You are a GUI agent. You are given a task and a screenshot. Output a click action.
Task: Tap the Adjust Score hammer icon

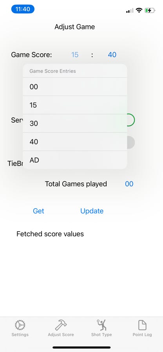(x=61, y=325)
